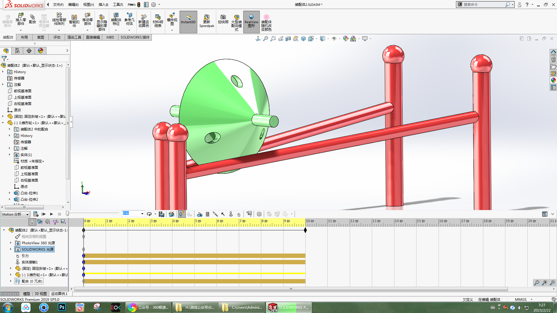Add Gravity in motion toolbar
557x313 pixels.
[239, 214]
